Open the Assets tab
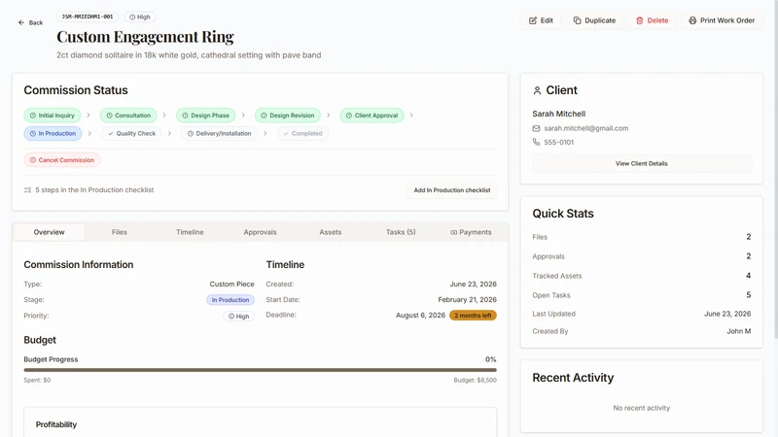The width and height of the screenshot is (778, 437). coord(331,232)
